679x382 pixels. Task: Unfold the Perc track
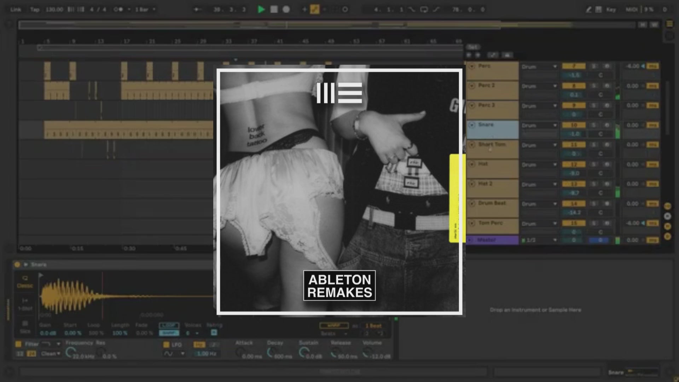click(x=472, y=66)
